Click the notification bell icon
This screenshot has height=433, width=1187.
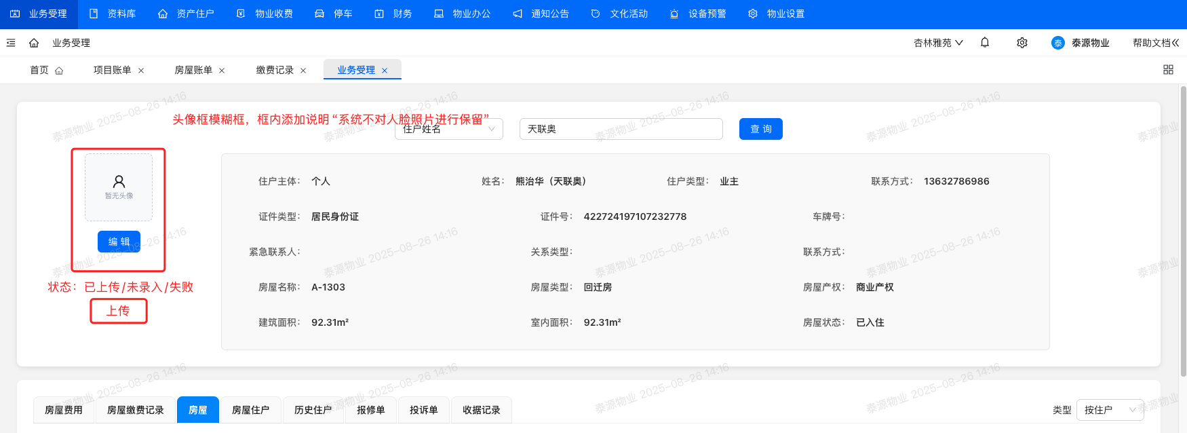pyautogui.click(x=985, y=43)
